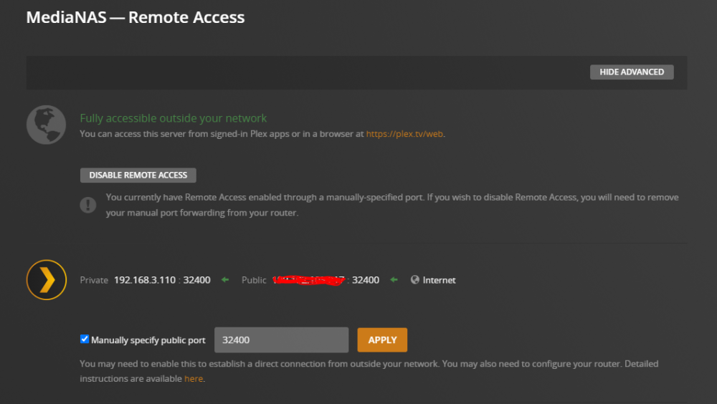
Task: Click the MediaNAS — Remote Access heading
Action: click(x=136, y=17)
